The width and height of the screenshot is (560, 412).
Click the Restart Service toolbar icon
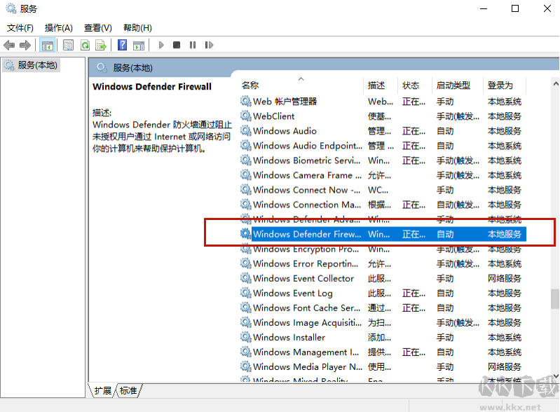coord(209,46)
